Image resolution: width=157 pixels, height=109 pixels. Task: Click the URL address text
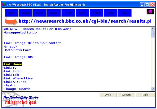[85, 21]
